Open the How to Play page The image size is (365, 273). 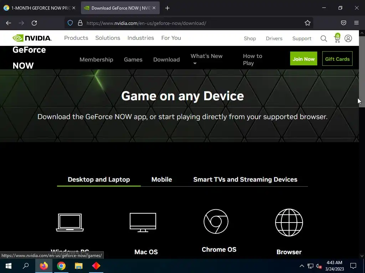(x=253, y=59)
